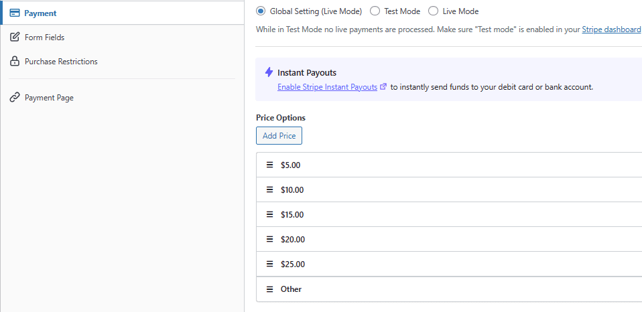Open the Form Fields tab
Screen dimensions: 642x312
click(44, 37)
